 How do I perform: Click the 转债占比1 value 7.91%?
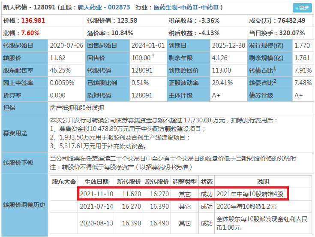(x=303, y=70)
